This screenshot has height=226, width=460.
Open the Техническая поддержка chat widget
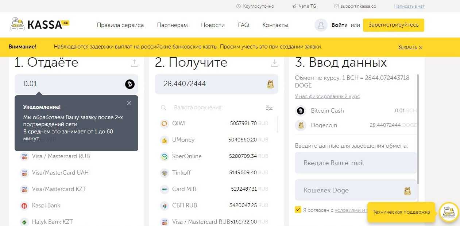401,212
